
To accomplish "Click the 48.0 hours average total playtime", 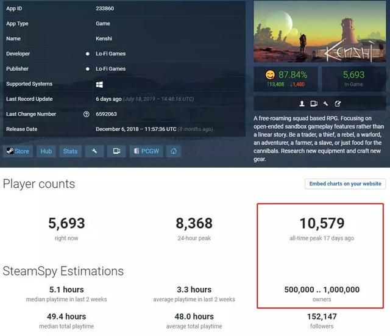I will click(x=194, y=316).
